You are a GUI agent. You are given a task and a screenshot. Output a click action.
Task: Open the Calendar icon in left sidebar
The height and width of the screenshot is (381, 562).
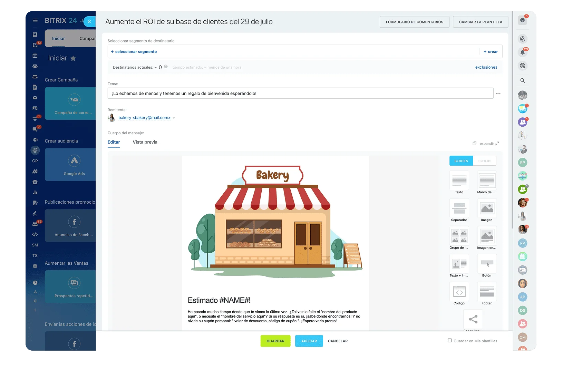click(x=35, y=56)
